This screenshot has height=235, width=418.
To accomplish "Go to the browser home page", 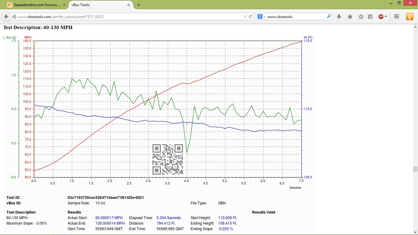I will (350, 17).
